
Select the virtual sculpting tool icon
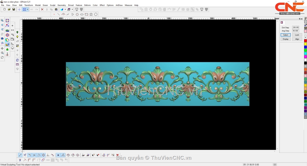pyautogui.click(x=7, y=45)
